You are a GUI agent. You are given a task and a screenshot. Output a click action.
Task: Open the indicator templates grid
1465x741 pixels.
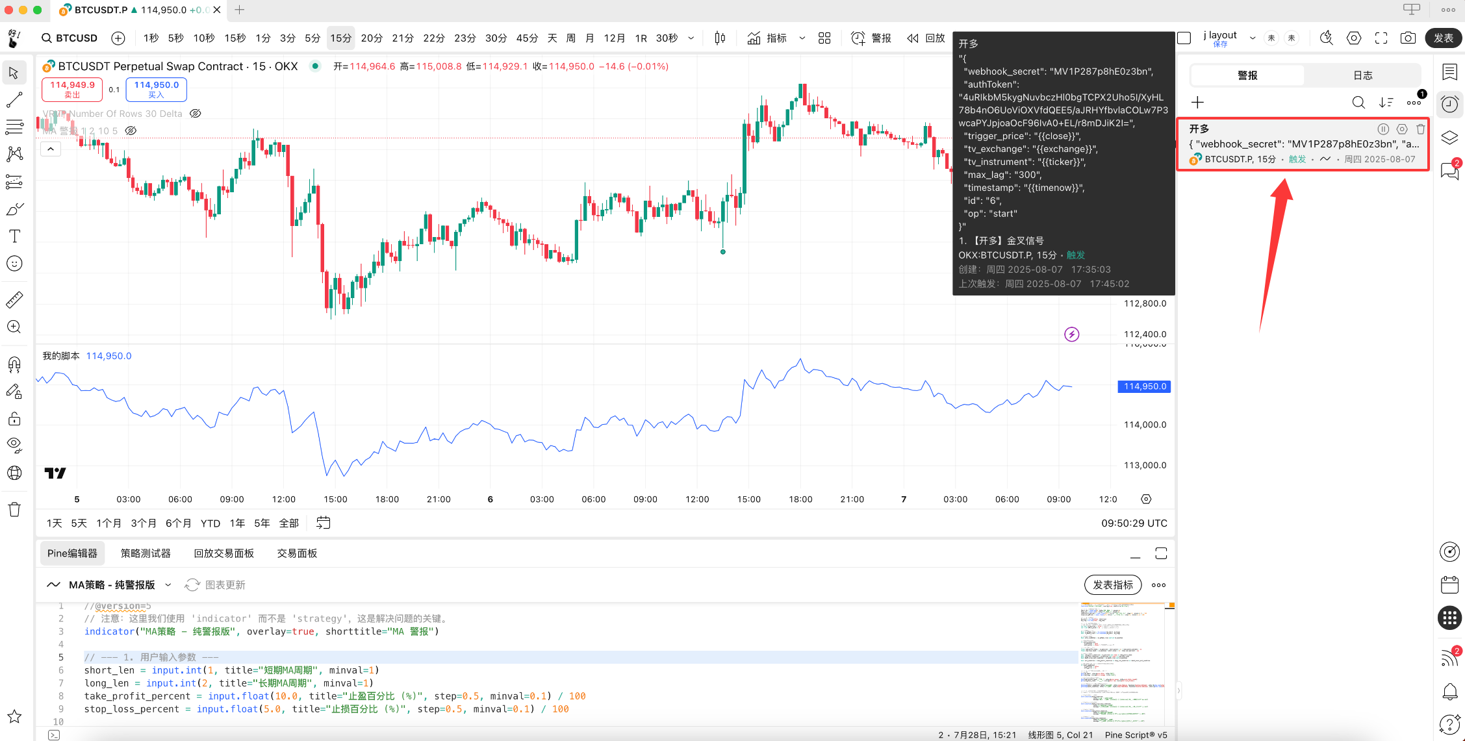[824, 38]
